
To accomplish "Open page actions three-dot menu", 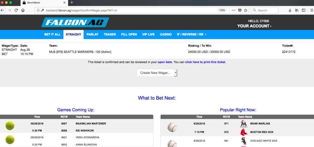I will point(233,10).
